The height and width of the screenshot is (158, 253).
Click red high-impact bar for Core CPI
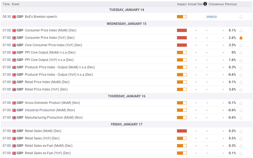(182, 45)
